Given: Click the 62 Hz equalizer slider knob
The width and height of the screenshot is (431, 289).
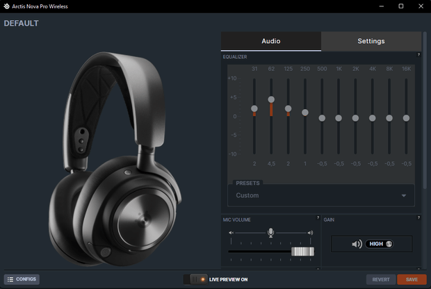Looking at the screenshot, I should coord(271,99).
